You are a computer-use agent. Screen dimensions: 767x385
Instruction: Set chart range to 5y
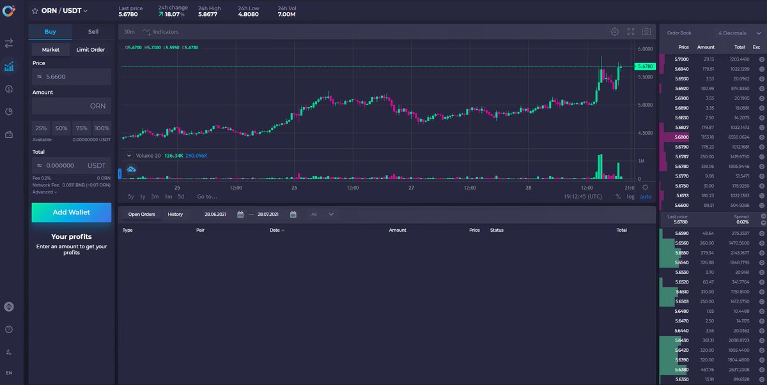(x=131, y=197)
